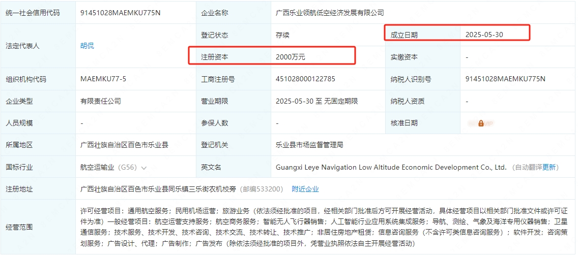Select 纳税人识别号 value 91451028MAEMKU775N

click(x=505, y=79)
